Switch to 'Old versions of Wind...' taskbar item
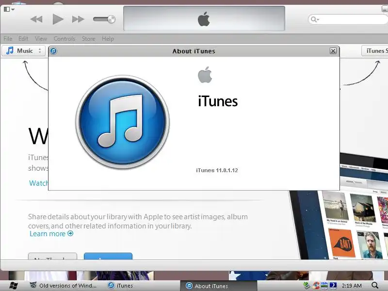Image resolution: width=388 pixels, height=291 pixels. pos(64,286)
